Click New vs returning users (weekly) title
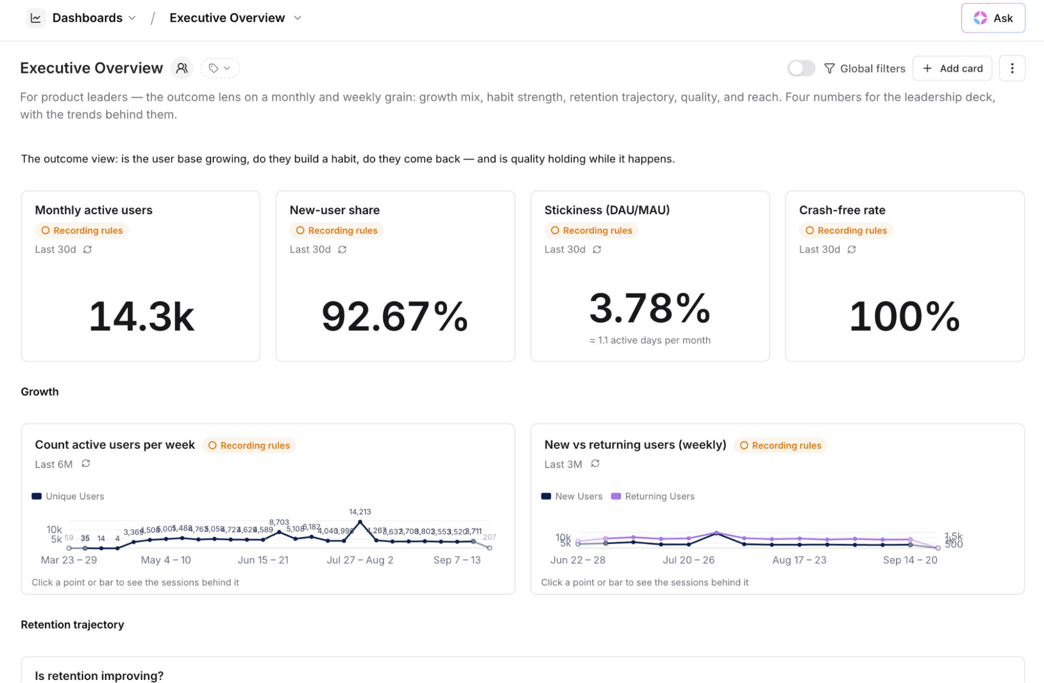The image size is (1044, 683). (636, 445)
